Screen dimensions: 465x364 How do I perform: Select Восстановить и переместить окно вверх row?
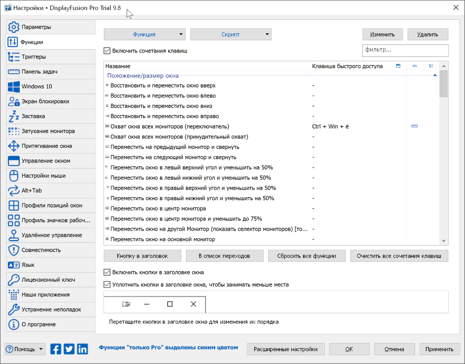271,85
